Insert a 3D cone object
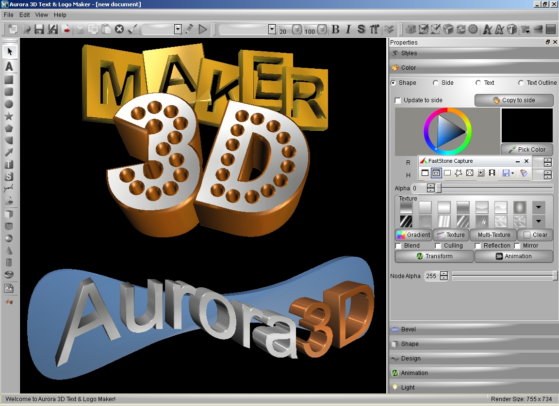This screenshot has height=406, width=559. click(x=9, y=250)
